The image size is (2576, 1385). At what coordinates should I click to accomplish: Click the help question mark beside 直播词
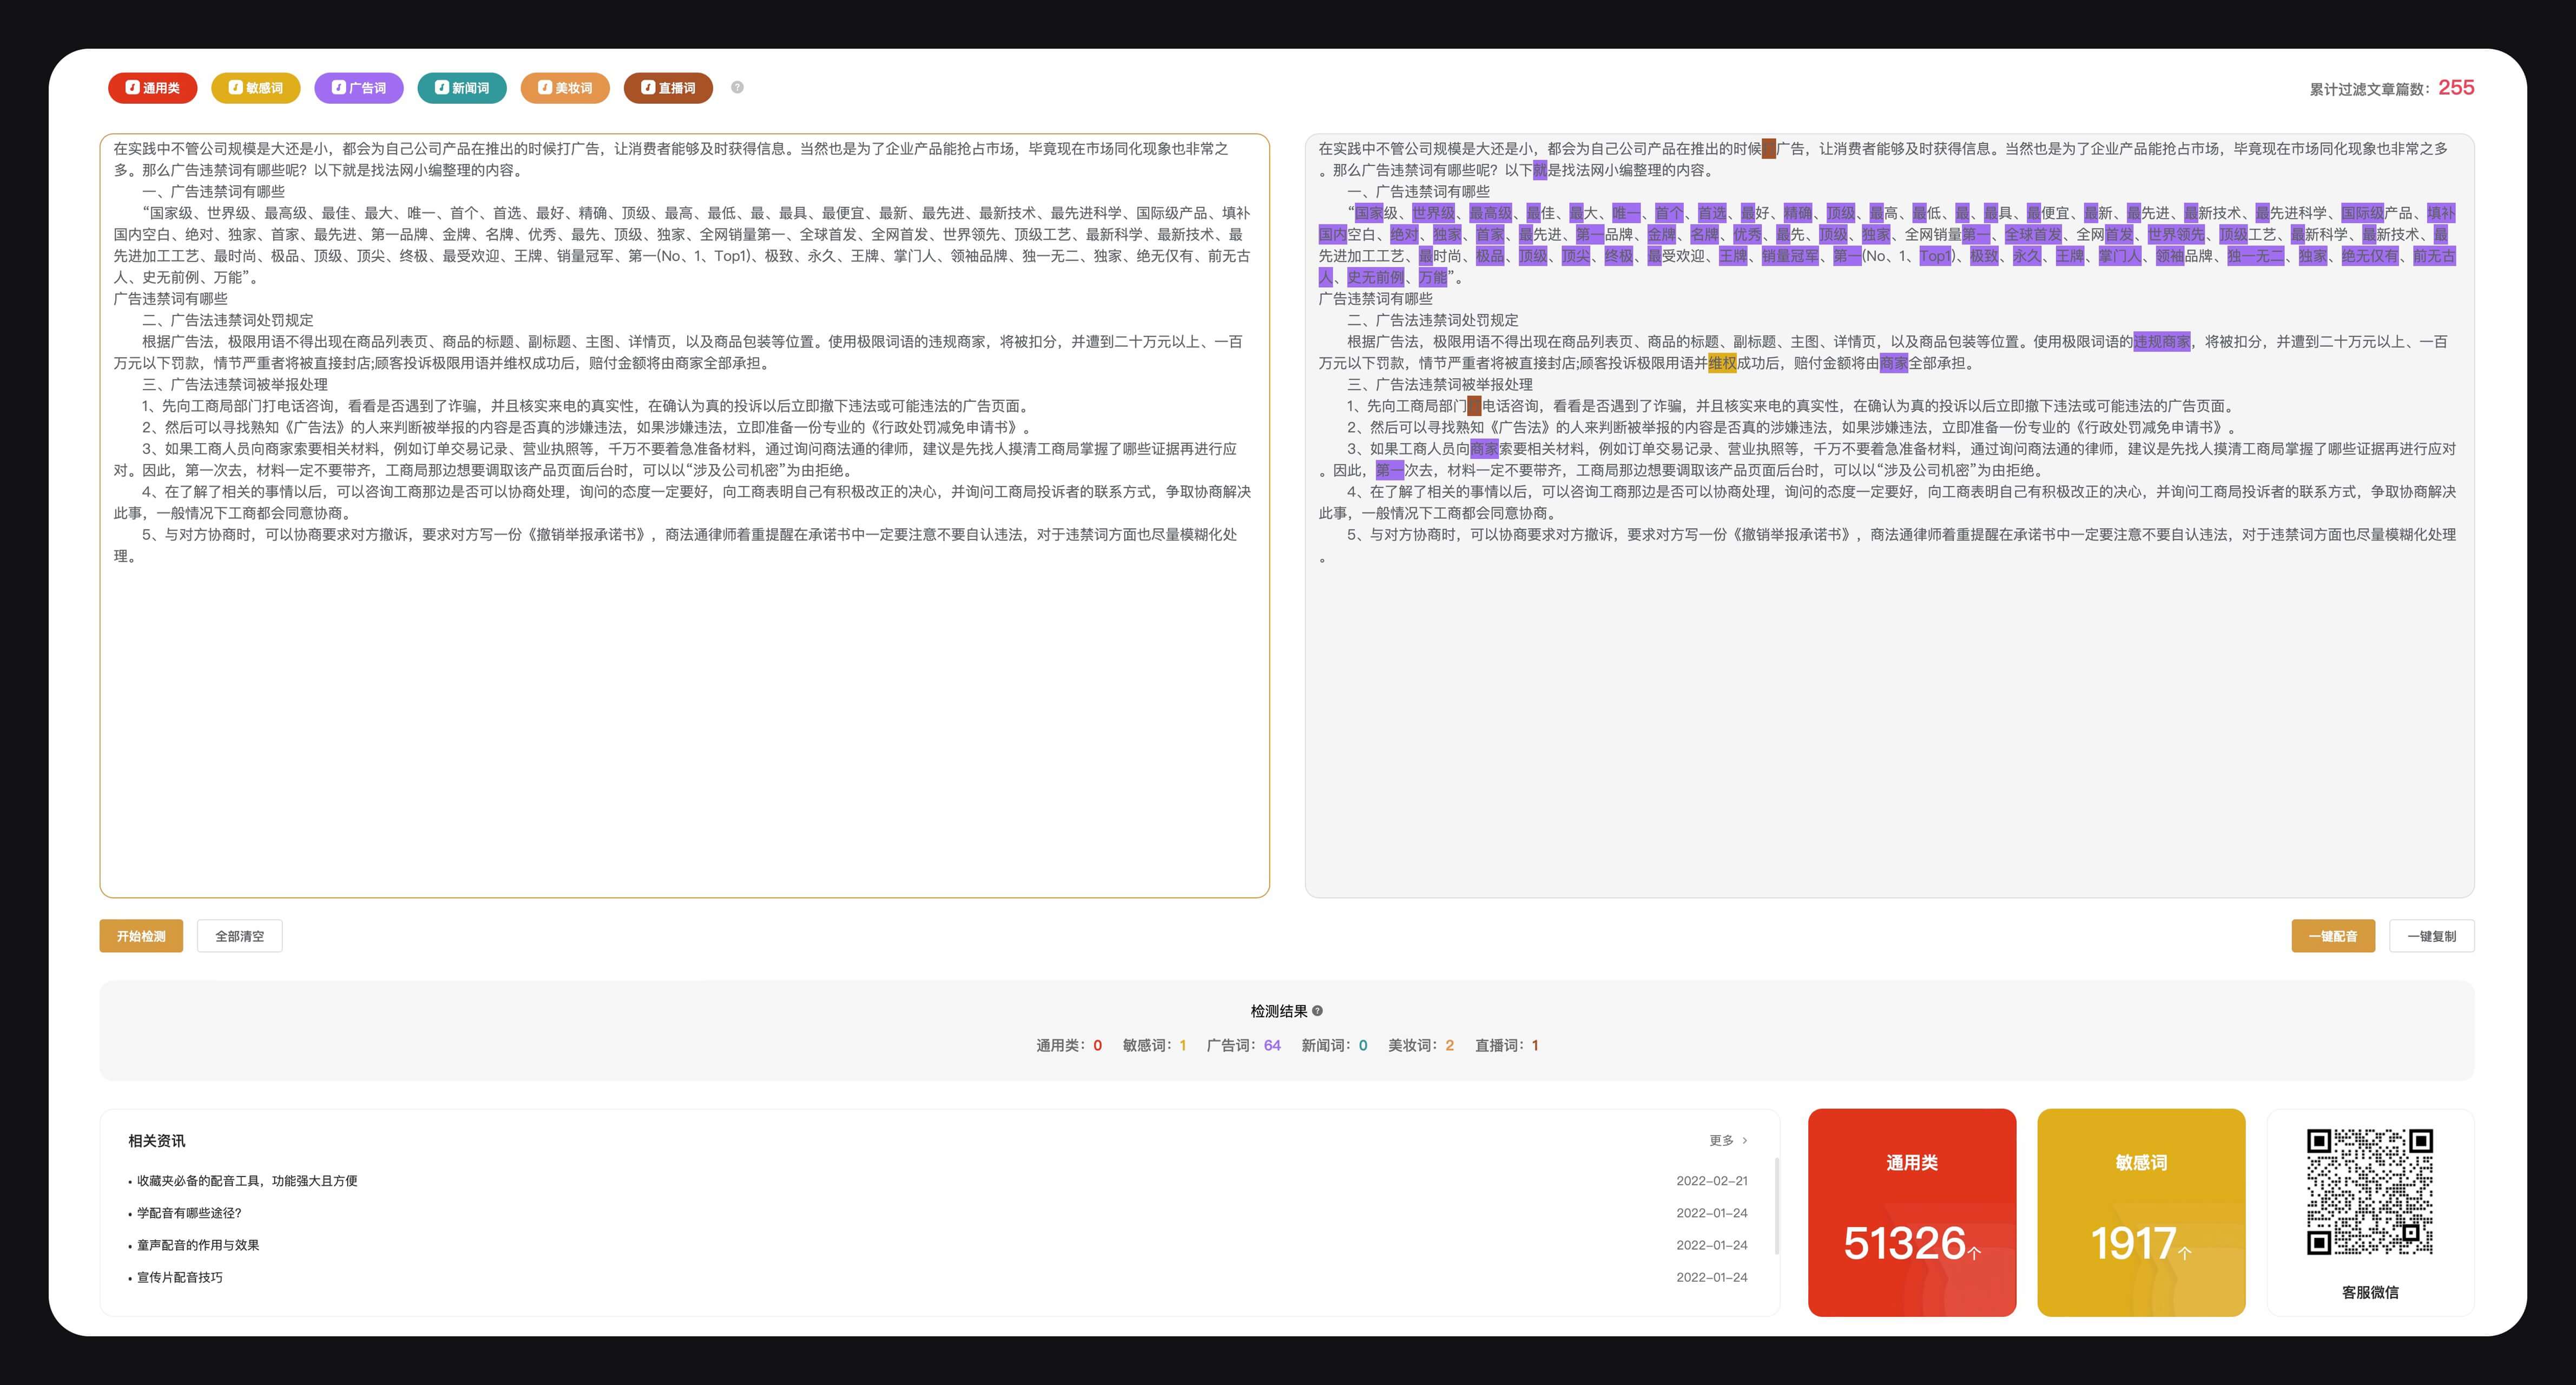[737, 87]
